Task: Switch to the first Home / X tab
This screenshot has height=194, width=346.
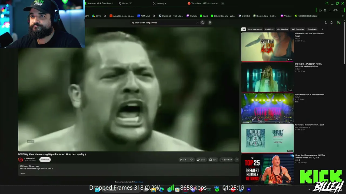Action: [x=125, y=4]
